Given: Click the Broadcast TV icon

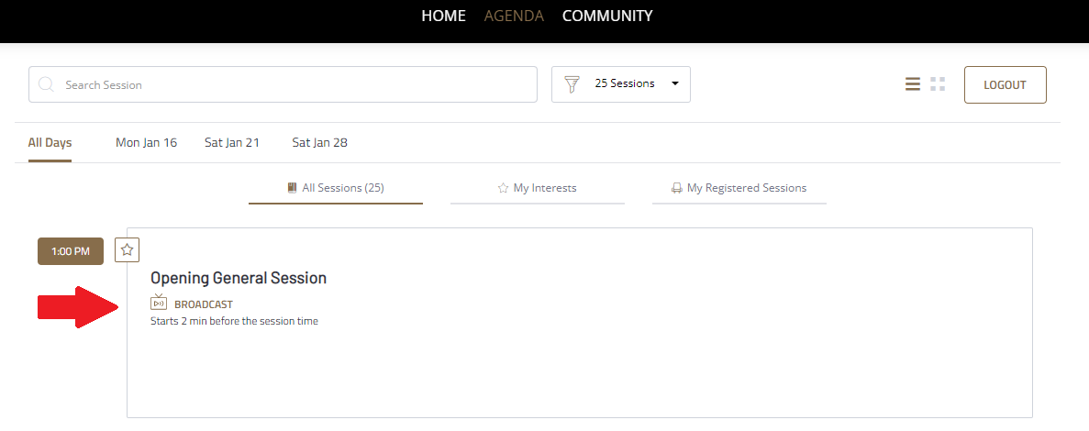Looking at the screenshot, I should 159,302.
